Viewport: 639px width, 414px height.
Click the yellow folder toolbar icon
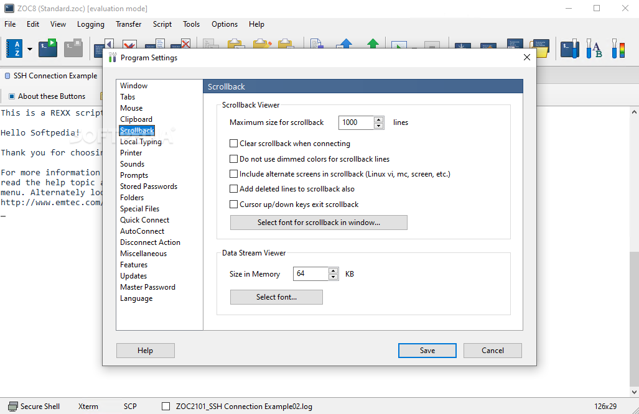pos(539,48)
